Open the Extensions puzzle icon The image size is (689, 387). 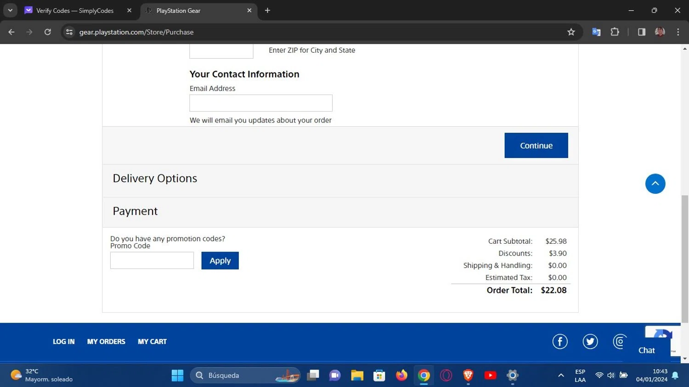(615, 32)
